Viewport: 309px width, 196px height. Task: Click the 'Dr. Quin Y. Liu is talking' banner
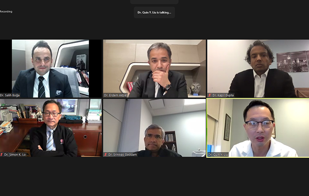(x=154, y=12)
